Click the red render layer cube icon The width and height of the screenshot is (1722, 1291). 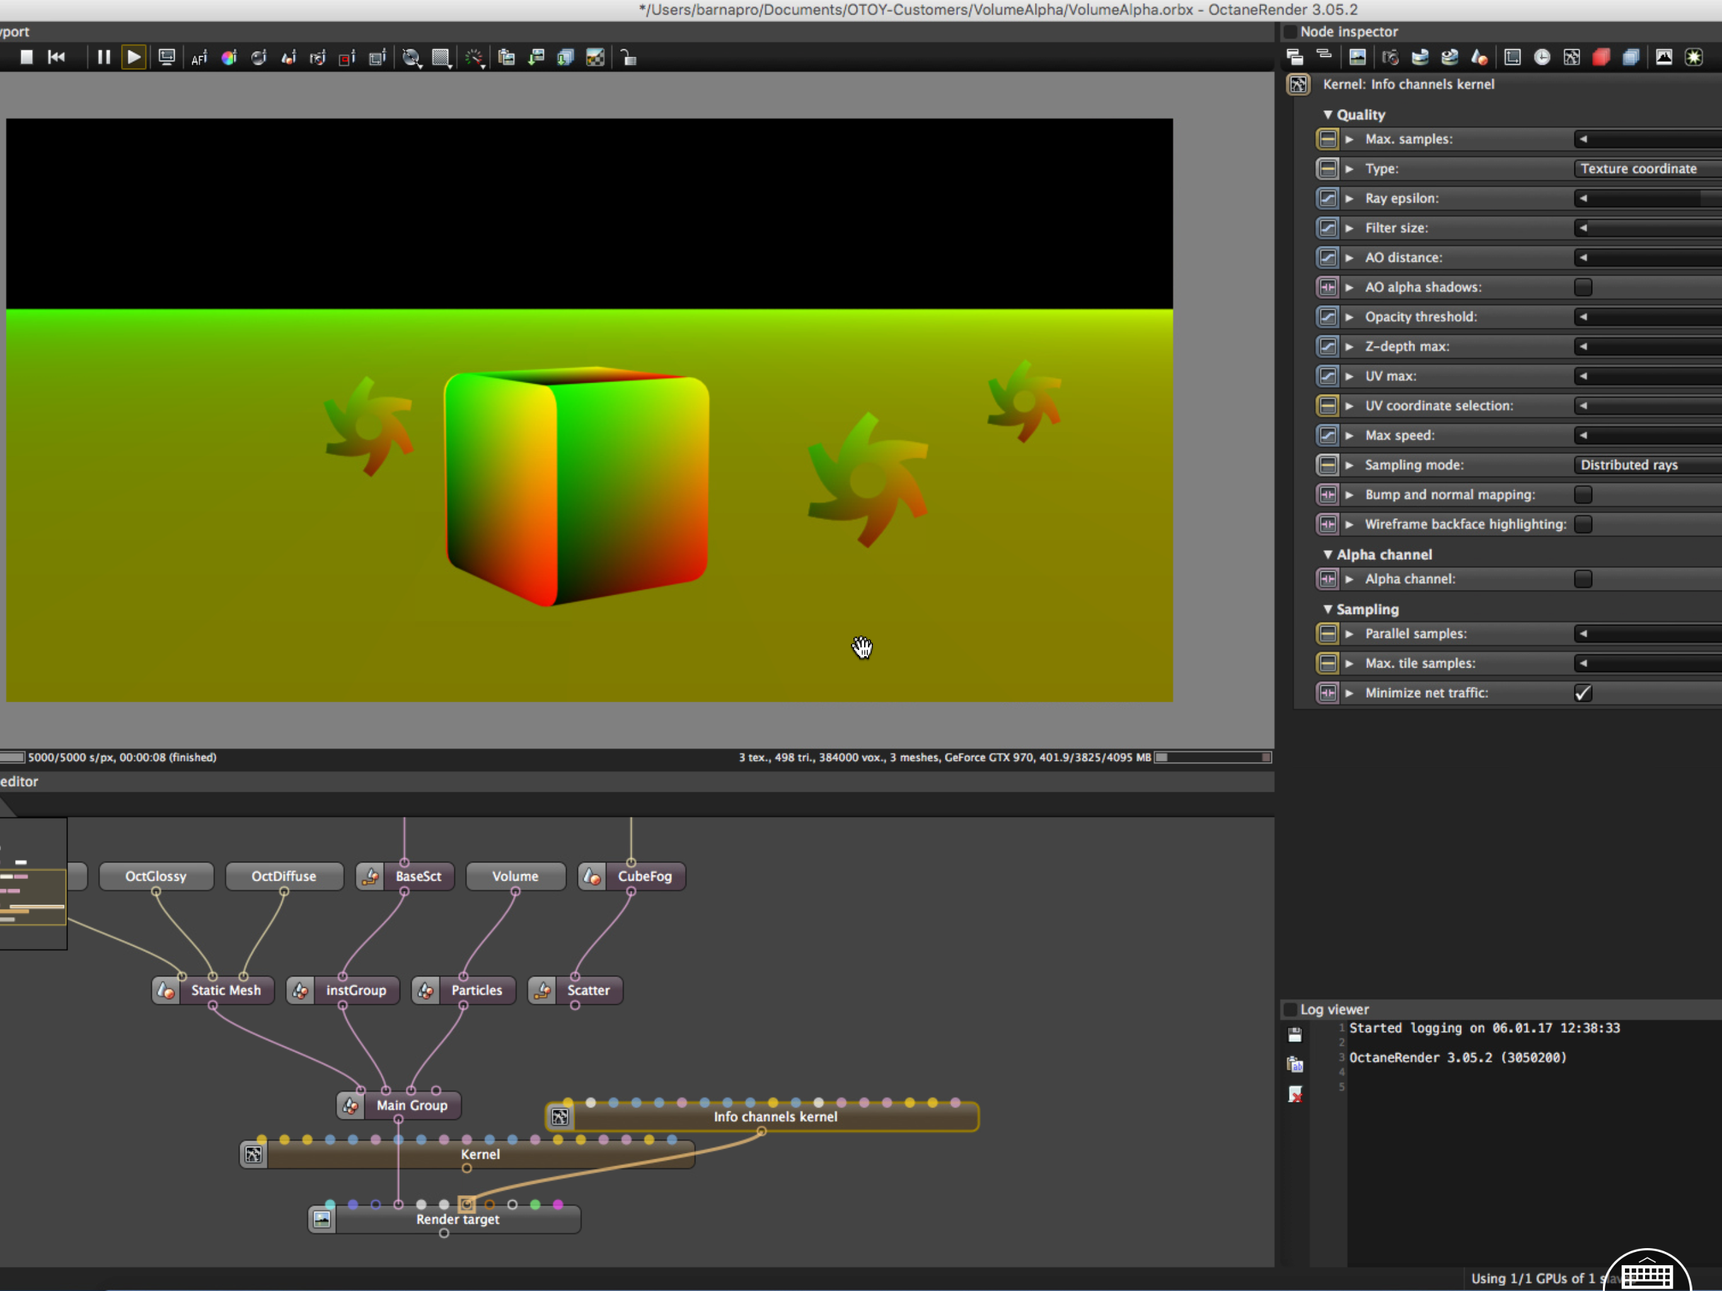click(x=1600, y=57)
